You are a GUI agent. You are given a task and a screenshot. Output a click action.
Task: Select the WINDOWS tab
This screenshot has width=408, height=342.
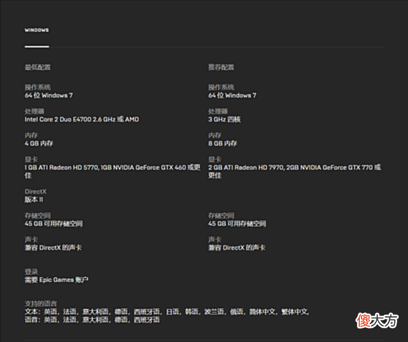(x=37, y=30)
